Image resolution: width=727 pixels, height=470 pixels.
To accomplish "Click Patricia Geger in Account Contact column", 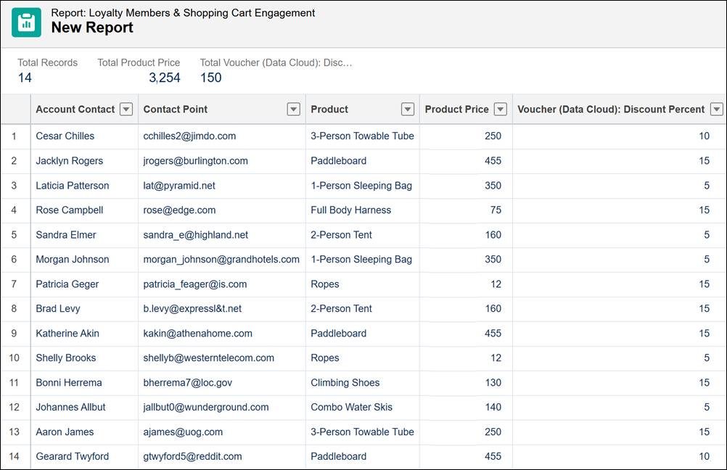I will (67, 284).
